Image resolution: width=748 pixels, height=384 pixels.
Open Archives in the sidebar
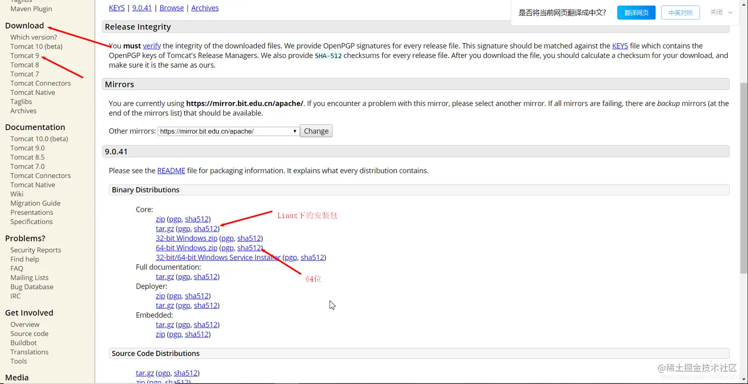23,111
